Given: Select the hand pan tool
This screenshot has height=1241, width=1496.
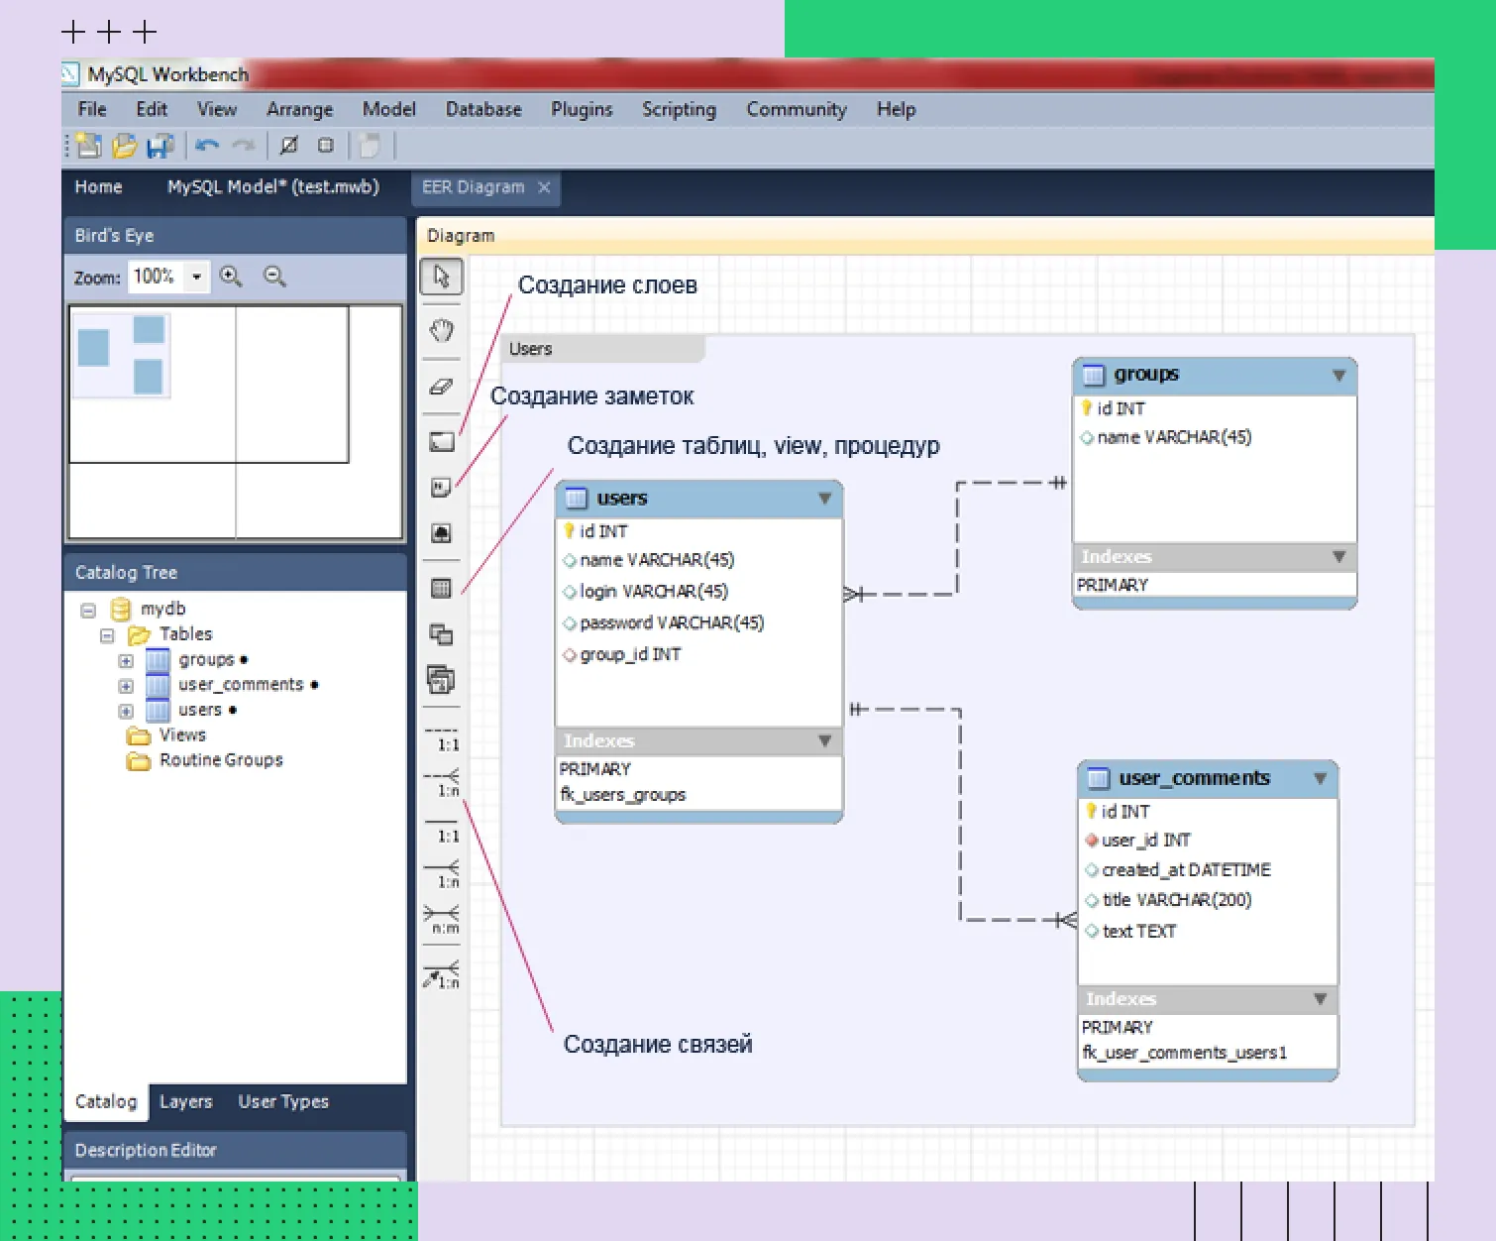Looking at the screenshot, I should (x=442, y=330).
